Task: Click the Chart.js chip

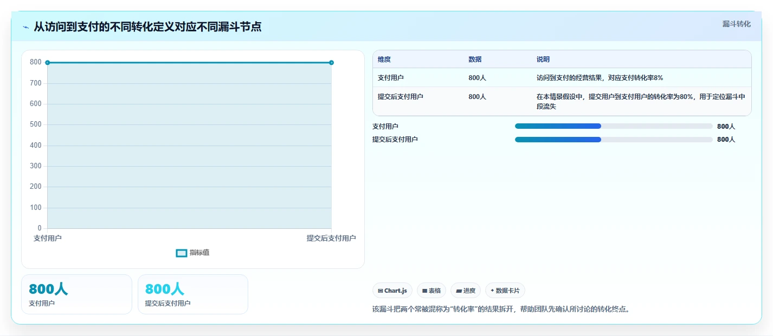Action: pyautogui.click(x=392, y=291)
